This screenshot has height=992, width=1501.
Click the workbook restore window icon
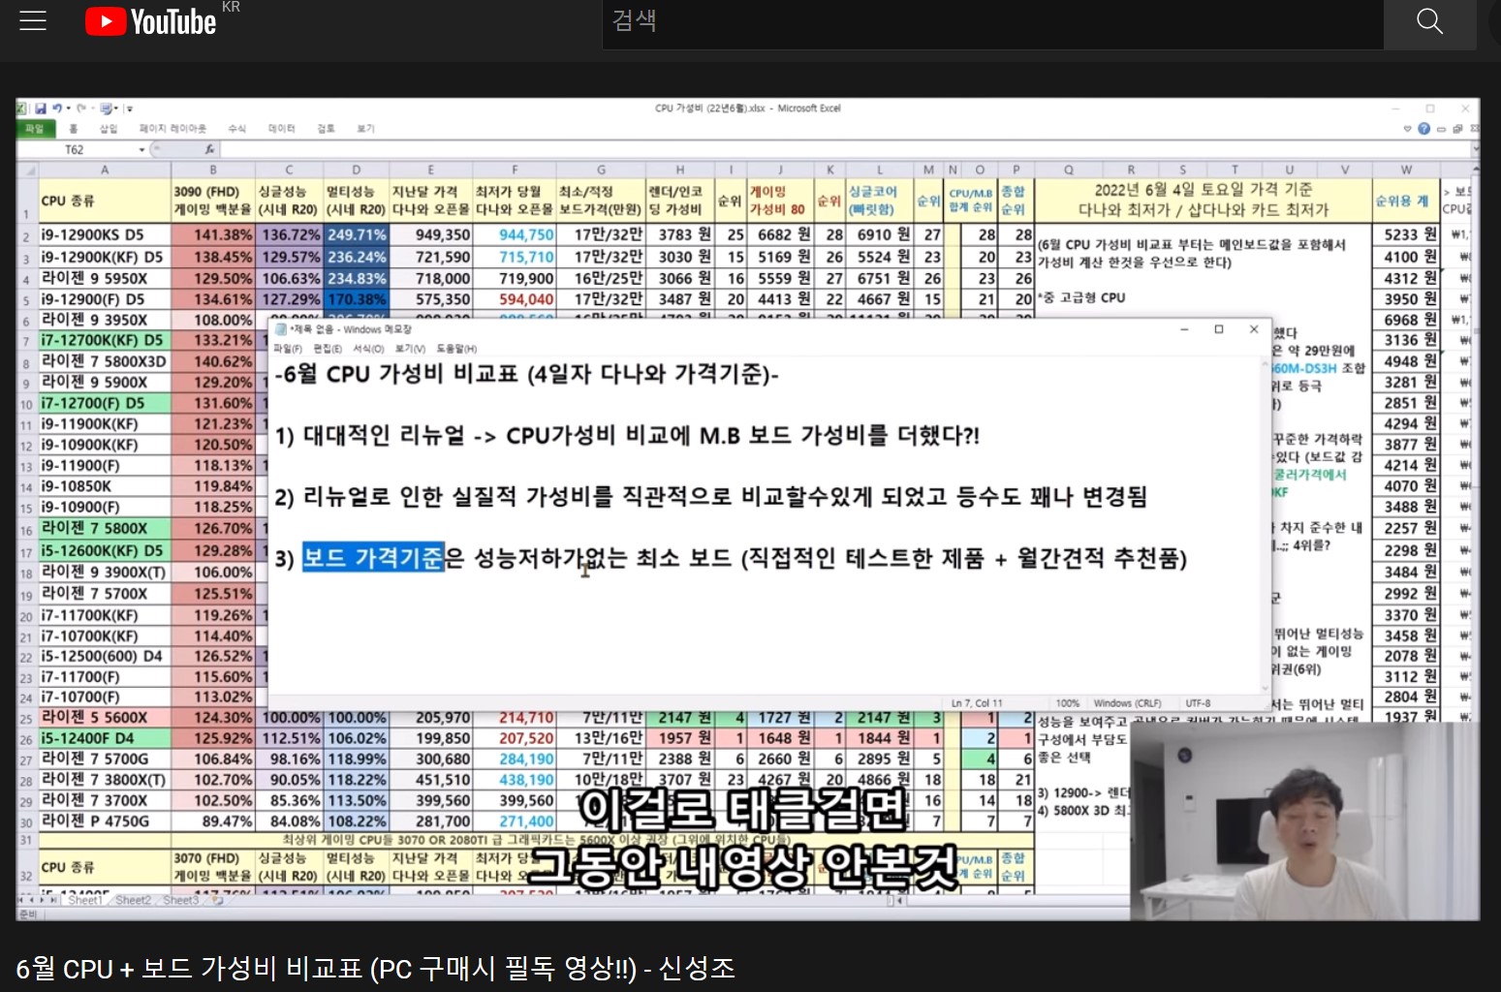(x=1457, y=129)
